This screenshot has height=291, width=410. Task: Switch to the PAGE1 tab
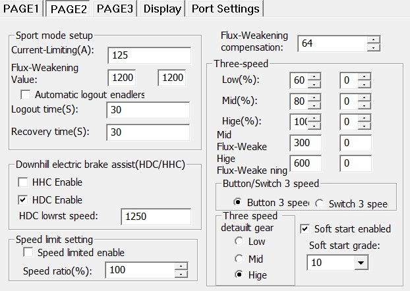[23, 9]
